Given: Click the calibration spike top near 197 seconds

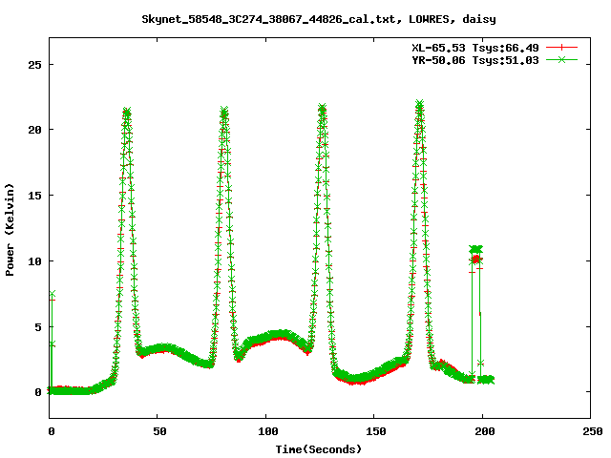Looking at the screenshot, I should (475, 249).
